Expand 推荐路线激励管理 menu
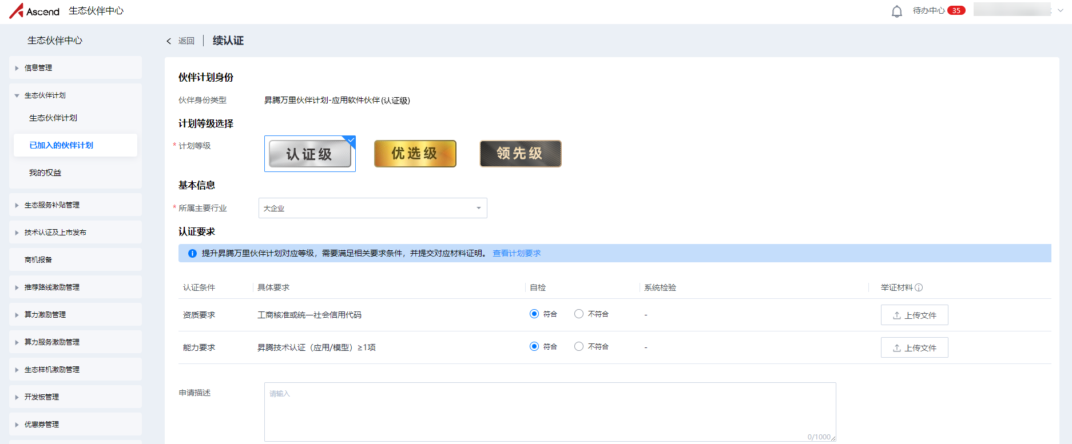The height and width of the screenshot is (444, 1072). pos(76,287)
